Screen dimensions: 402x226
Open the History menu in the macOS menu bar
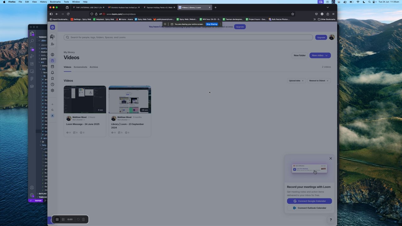point(43,2)
